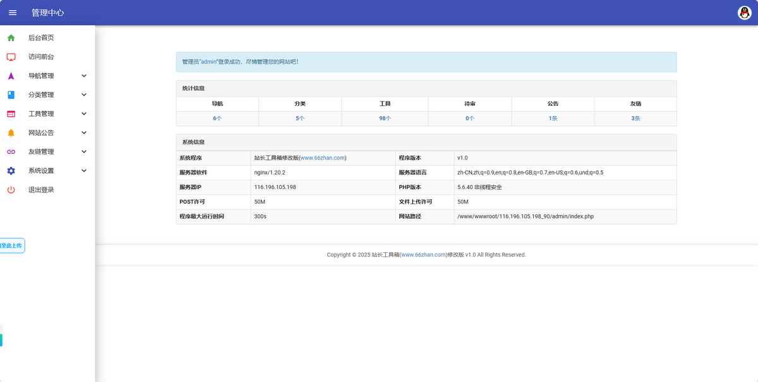Click the 5个 category count link

pos(300,119)
